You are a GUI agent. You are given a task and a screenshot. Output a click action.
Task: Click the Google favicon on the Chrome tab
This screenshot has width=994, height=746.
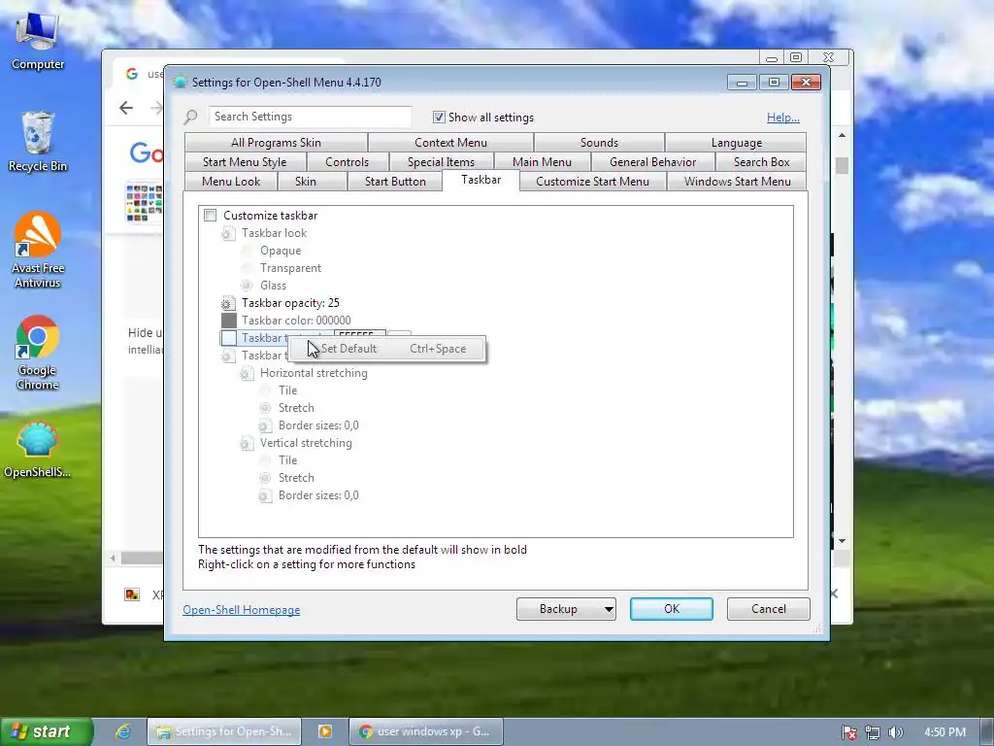point(132,74)
